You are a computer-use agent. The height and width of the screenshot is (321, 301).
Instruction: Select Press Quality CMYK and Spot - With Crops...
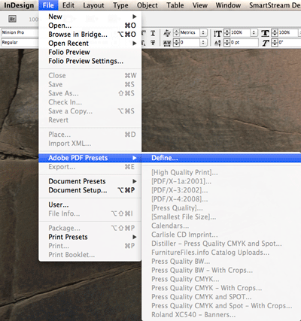[x=221, y=306]
